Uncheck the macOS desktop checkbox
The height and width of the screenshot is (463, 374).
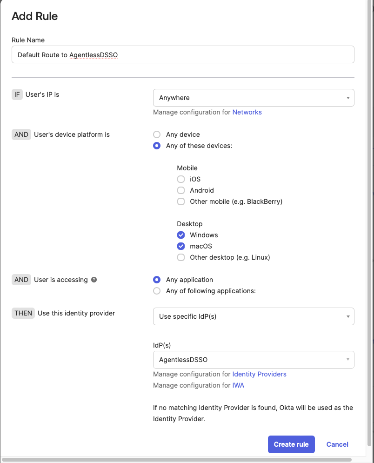coord(181,246)
